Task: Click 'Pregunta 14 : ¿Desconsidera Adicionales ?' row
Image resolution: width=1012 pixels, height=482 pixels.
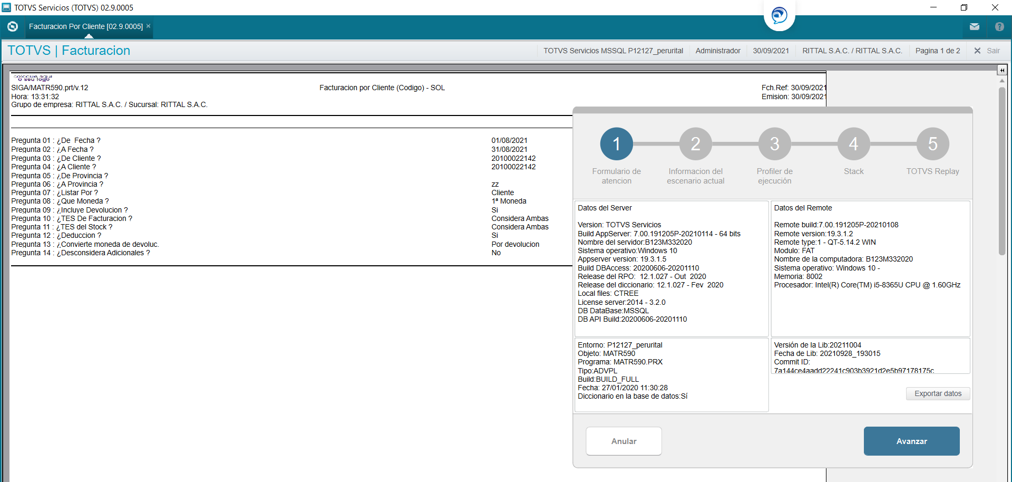Action: tap(81, 253)
